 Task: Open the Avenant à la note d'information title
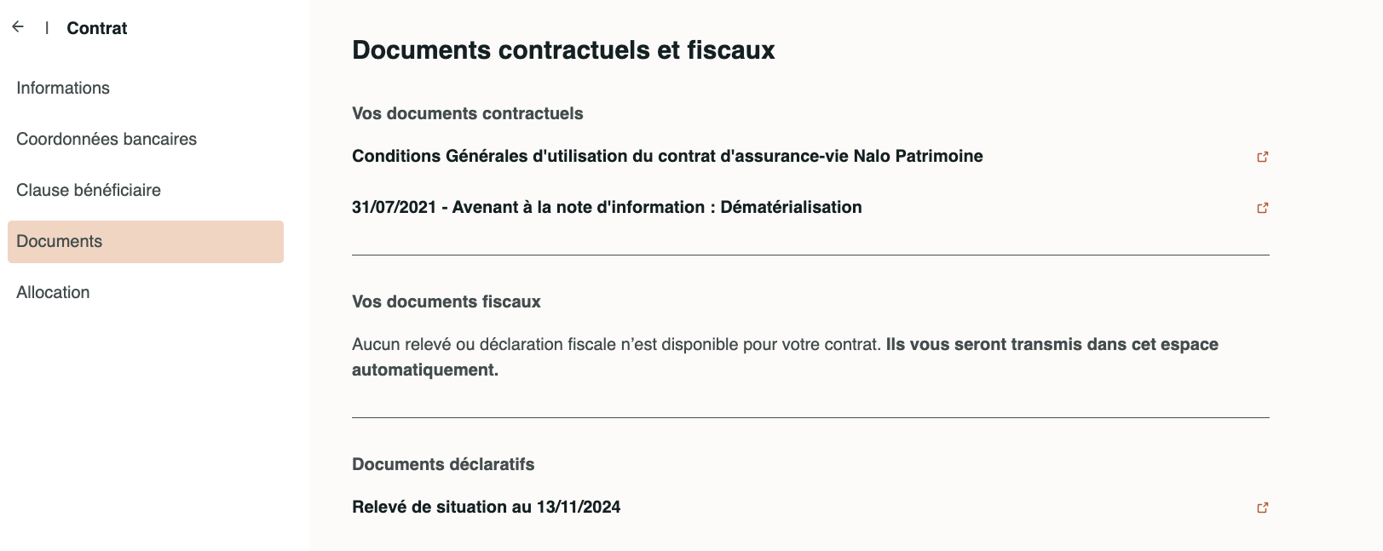[607, 207]
